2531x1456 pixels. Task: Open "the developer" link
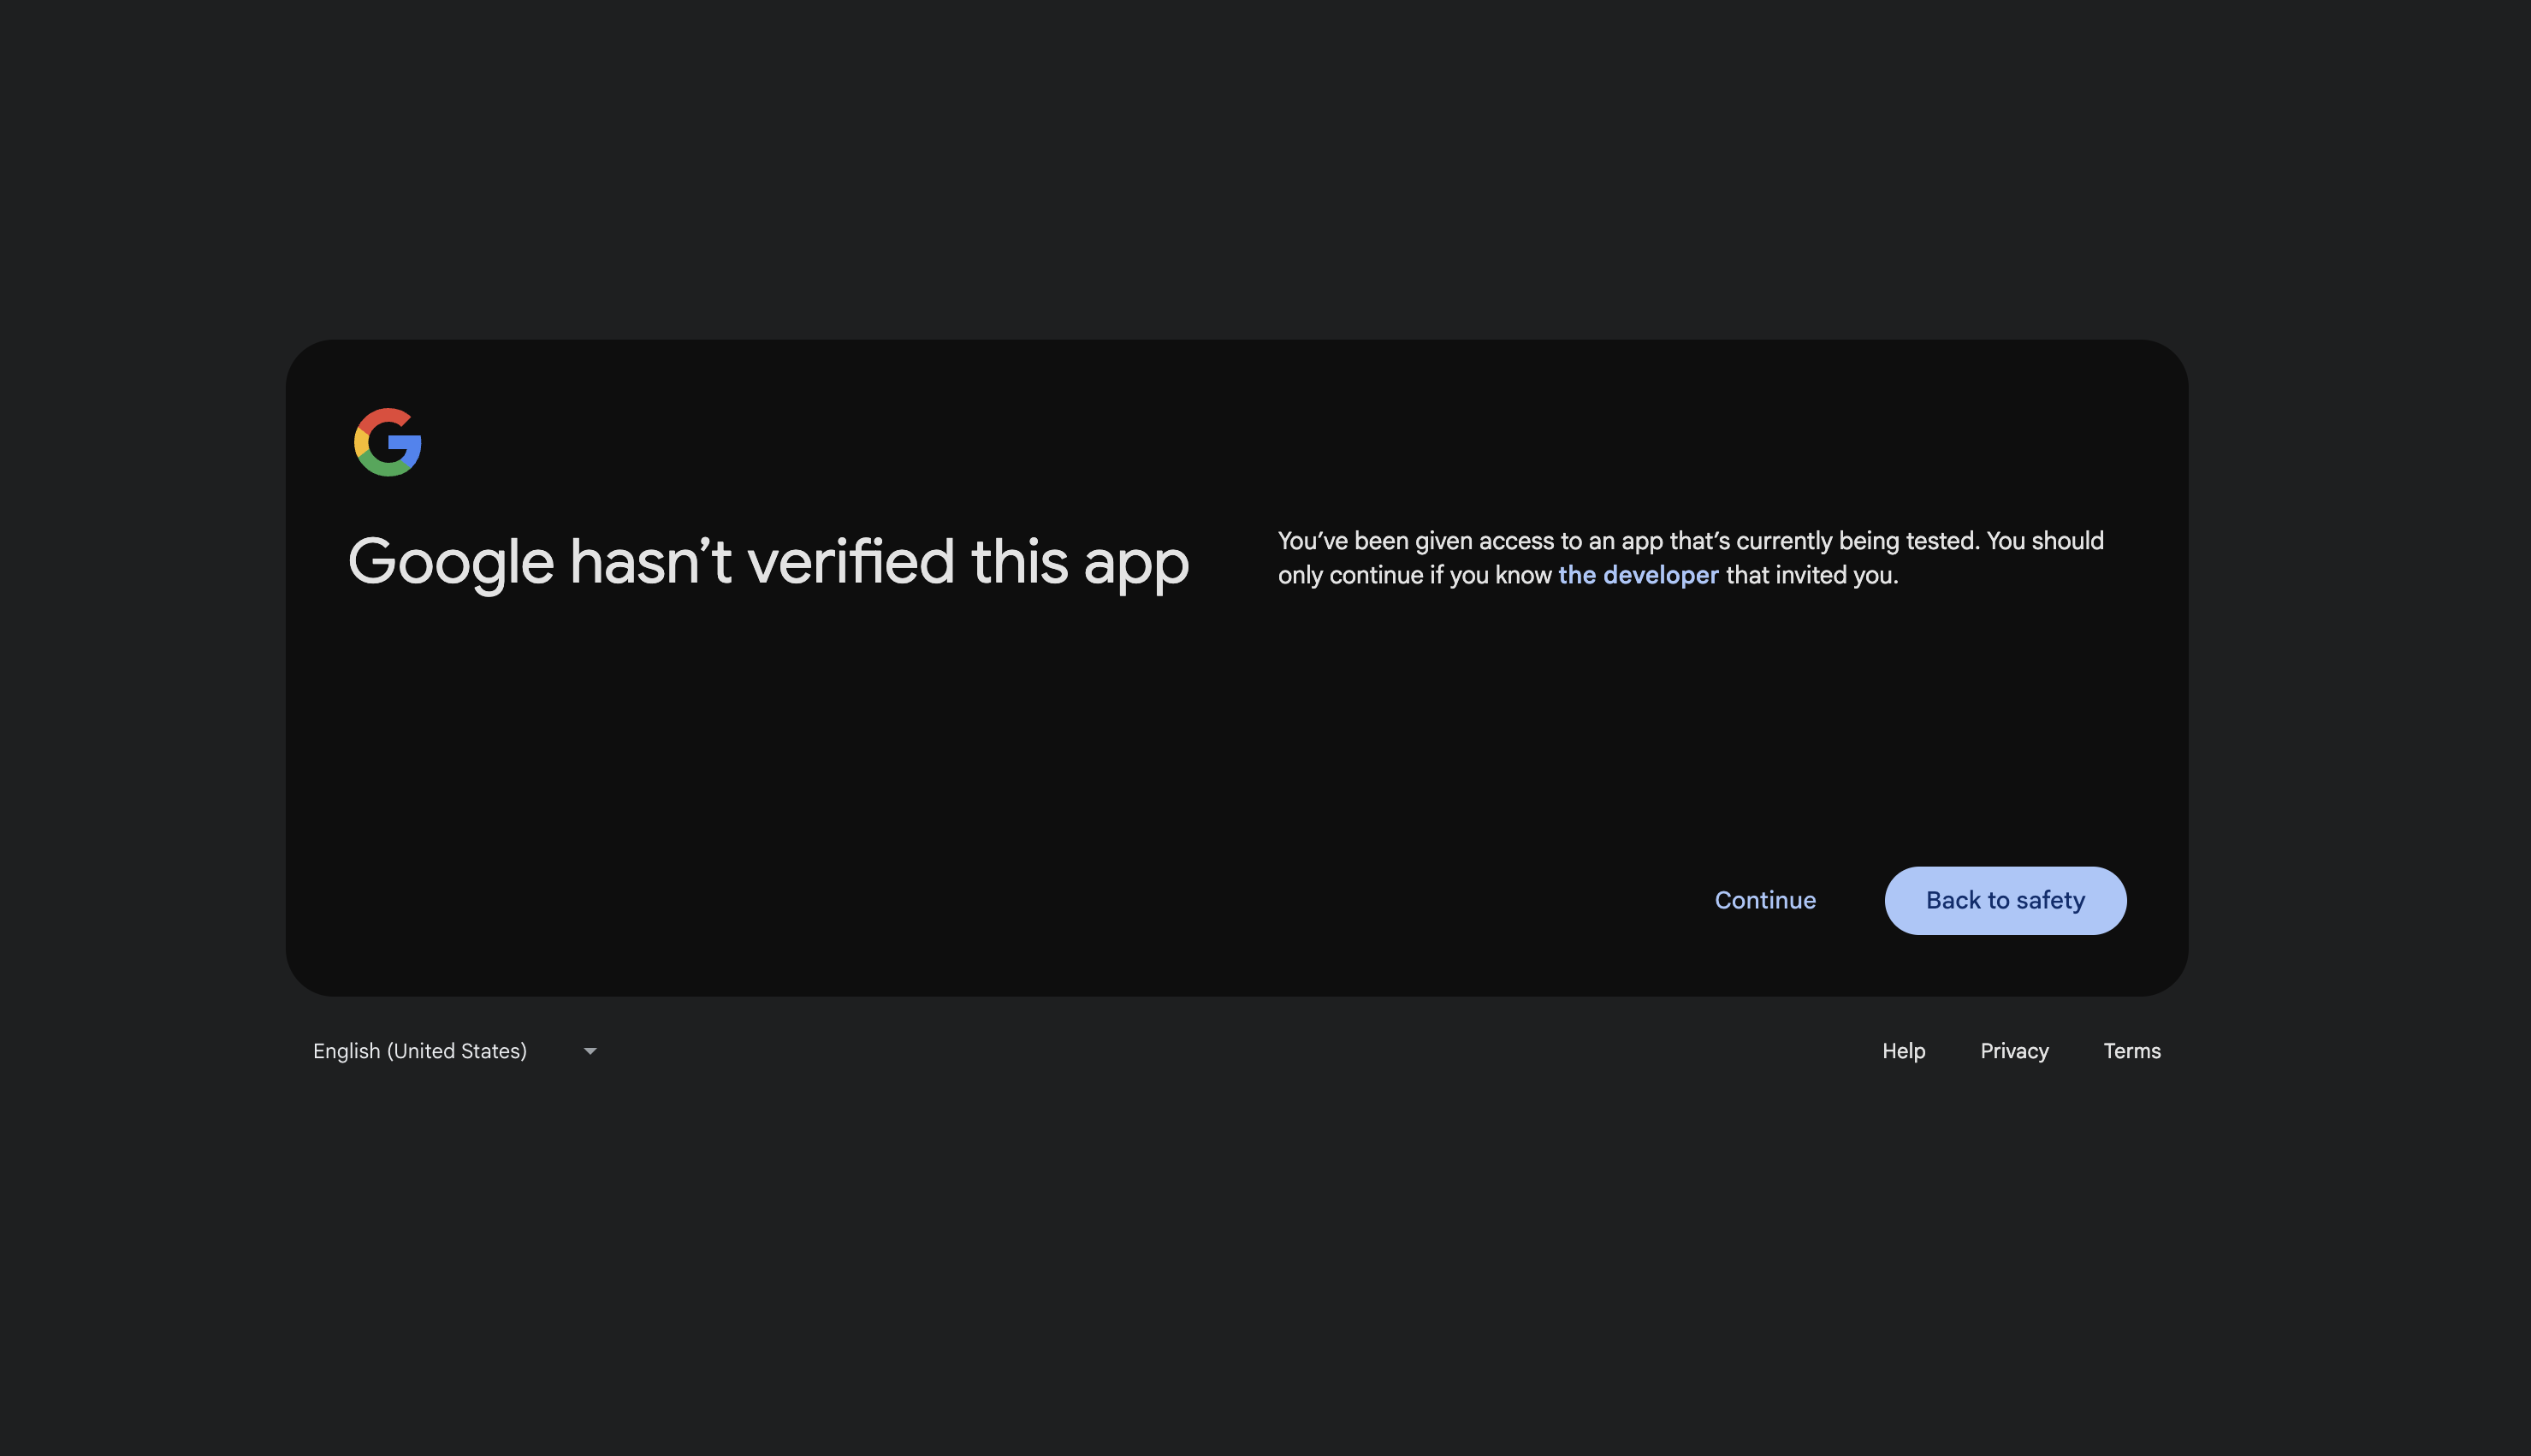point(1638,575)
